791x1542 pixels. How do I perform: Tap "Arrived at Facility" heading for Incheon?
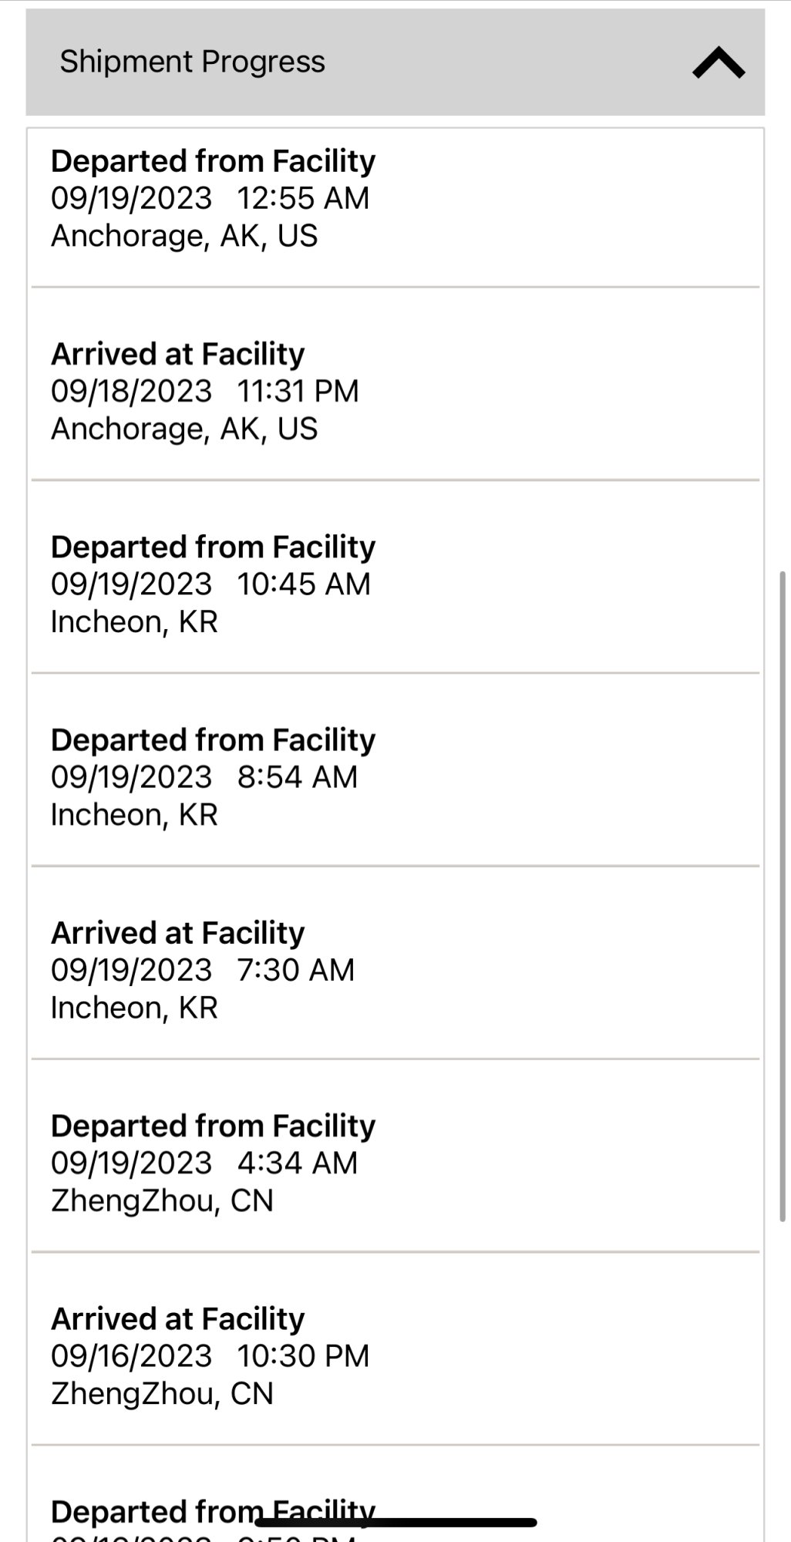click(x=178, y=933)
